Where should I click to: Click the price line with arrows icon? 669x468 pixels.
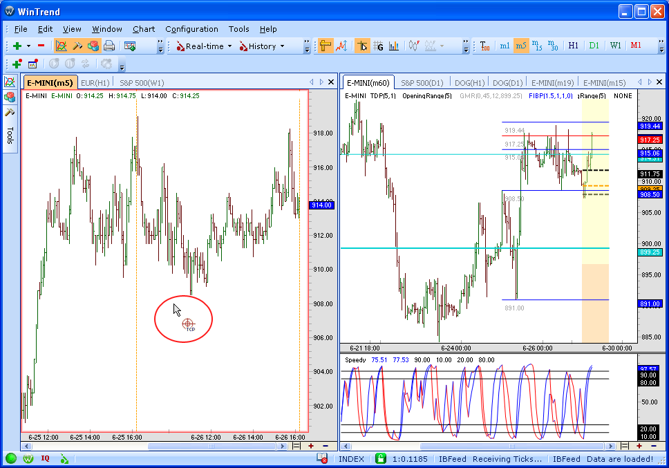pyautogui.click(x=341, y=46)
